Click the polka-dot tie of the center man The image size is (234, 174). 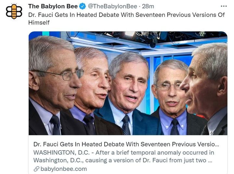[x=126, y=125]
